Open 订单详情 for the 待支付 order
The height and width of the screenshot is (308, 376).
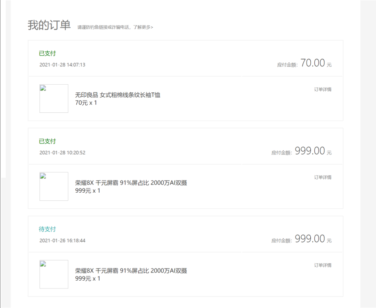point(323,265)
